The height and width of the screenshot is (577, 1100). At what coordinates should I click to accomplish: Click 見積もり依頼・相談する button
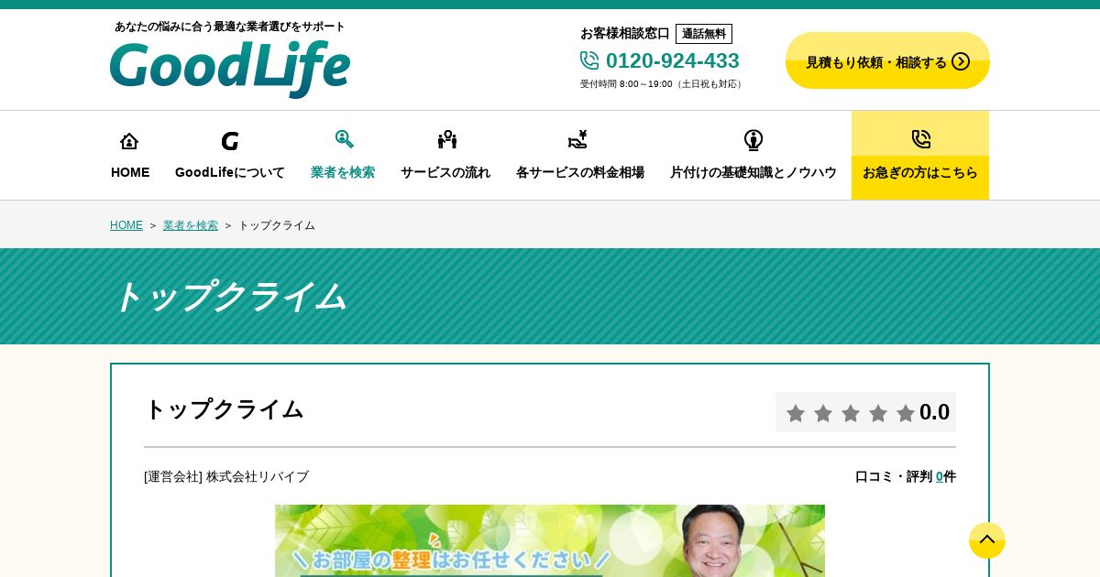(887, 60)
